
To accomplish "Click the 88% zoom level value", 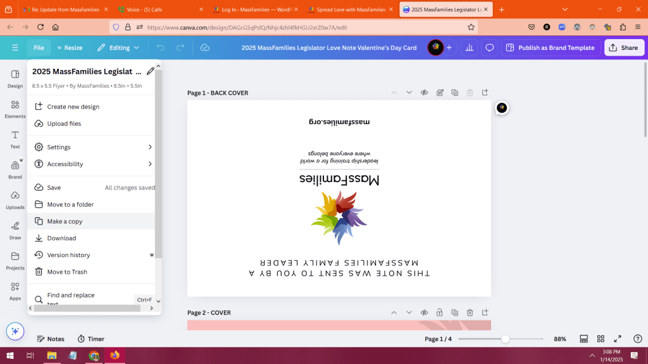I will click(x=560, y=339).
